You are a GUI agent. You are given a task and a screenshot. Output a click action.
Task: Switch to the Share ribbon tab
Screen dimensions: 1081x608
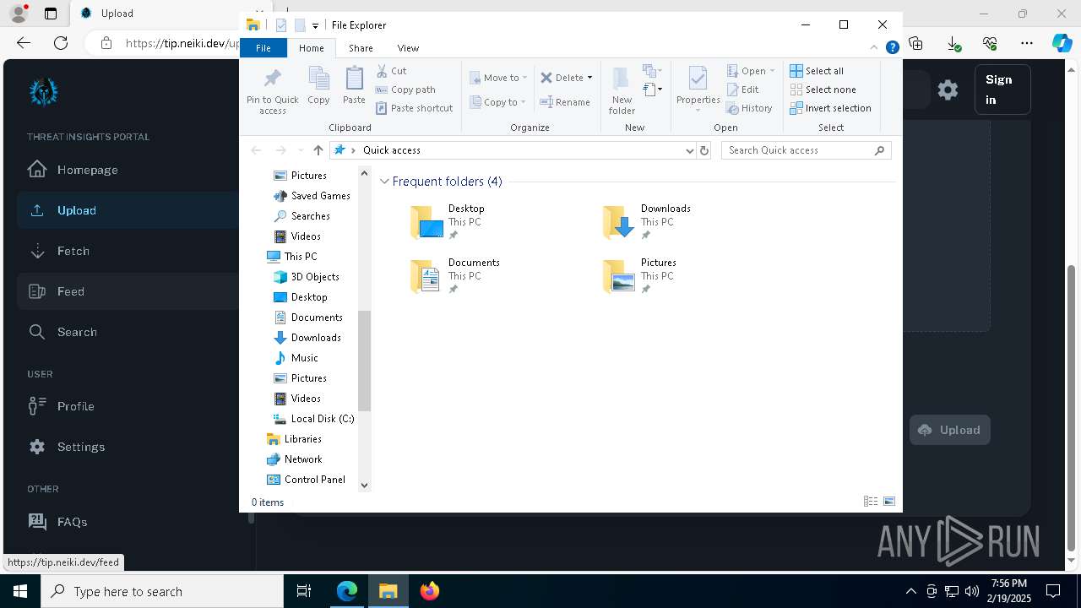(361, 48)
